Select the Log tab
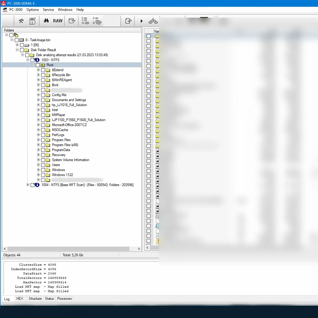 pos(7,299)
